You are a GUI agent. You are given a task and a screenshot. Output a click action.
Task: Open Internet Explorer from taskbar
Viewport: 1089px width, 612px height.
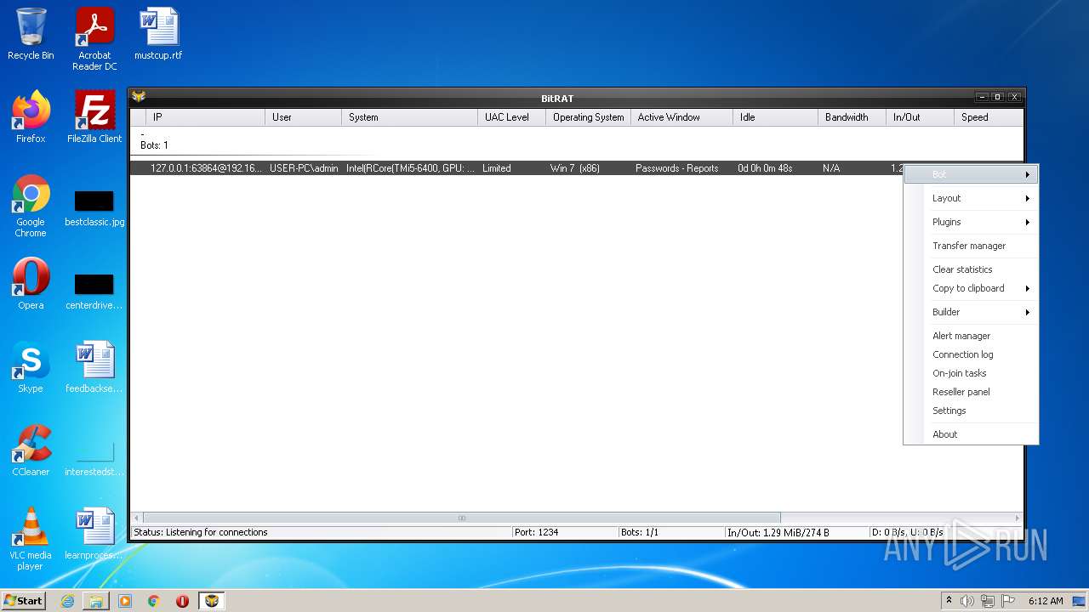point(67,601)
